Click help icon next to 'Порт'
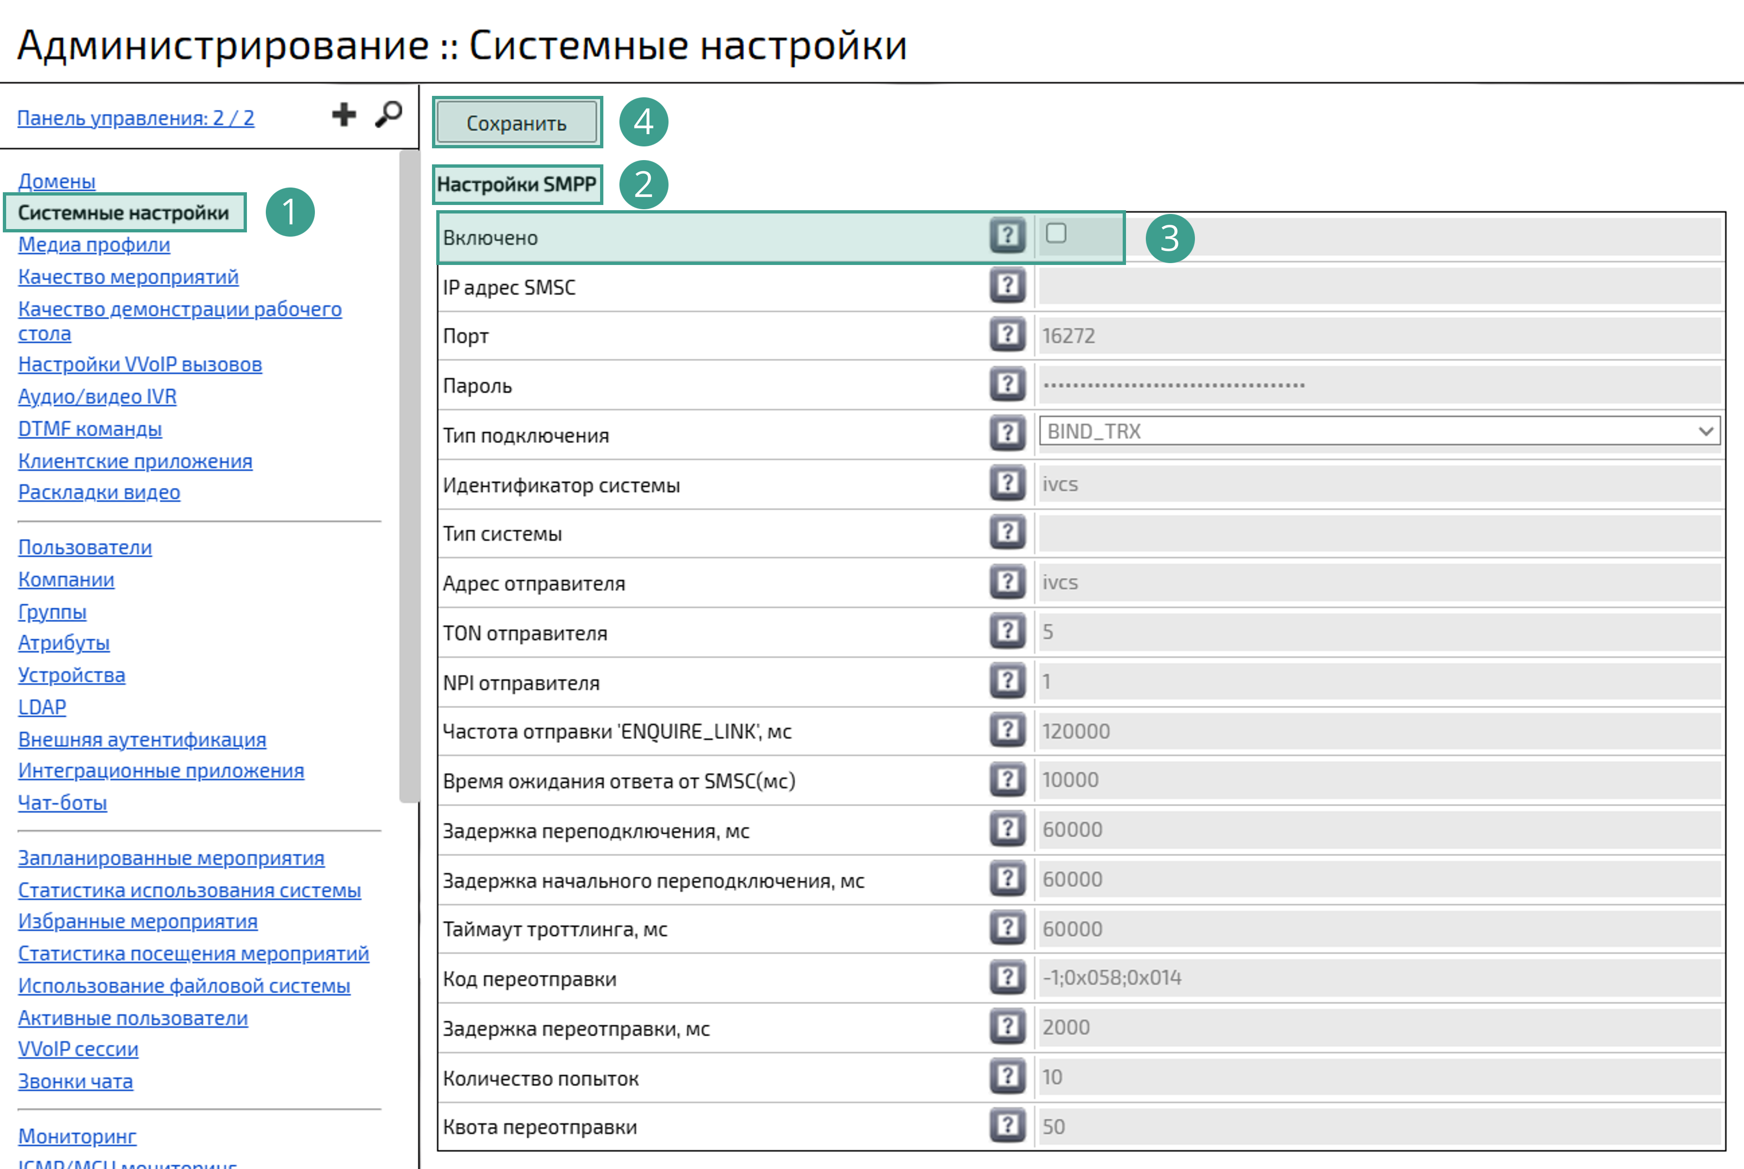The width and height of the screenshot is (1744, 1169). click(x=1007, y=335)
